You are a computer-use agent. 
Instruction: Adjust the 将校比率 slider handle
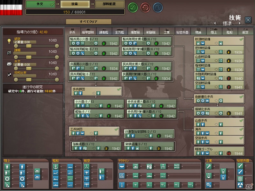coord(29,79)
